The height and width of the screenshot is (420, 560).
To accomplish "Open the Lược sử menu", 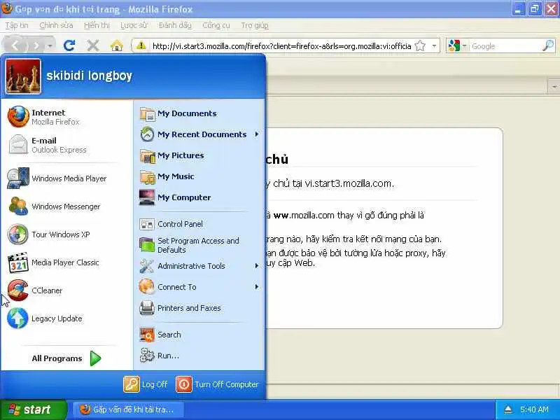I will [134, 25].
